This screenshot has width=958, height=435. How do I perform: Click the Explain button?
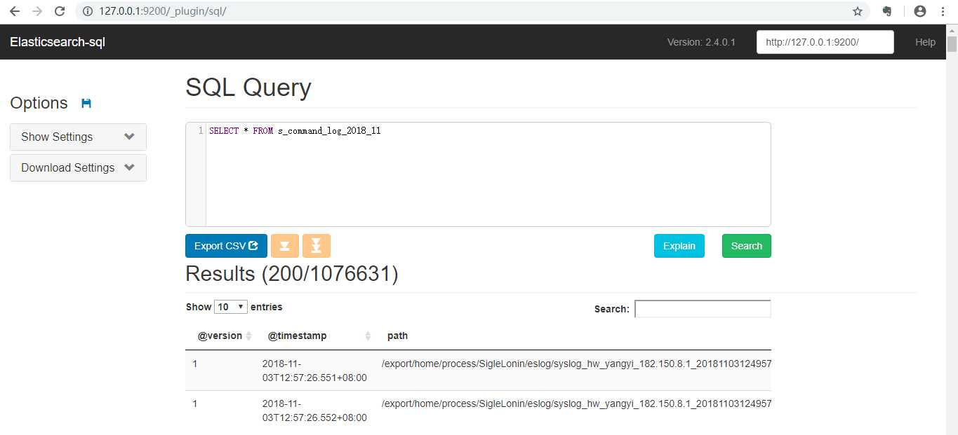pos(679,246)
